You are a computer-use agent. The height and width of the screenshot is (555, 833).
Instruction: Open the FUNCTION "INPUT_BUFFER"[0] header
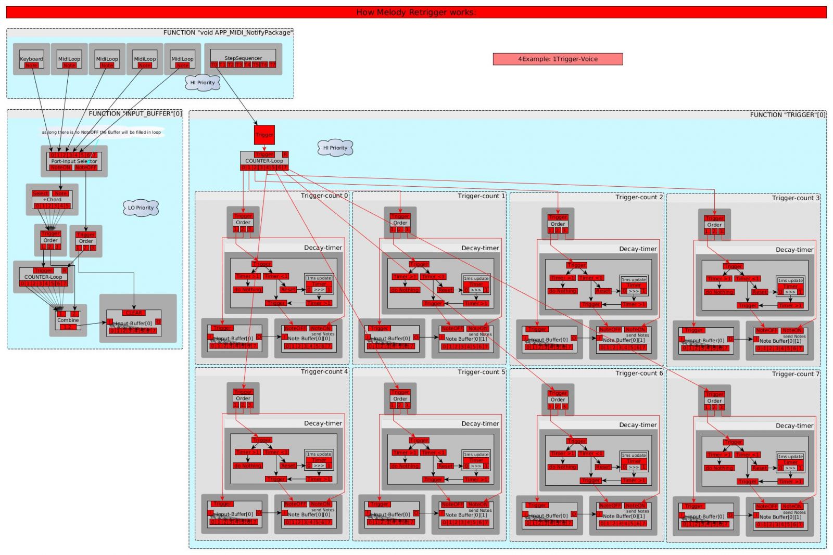pyautogui.click(x=135, y=113)
